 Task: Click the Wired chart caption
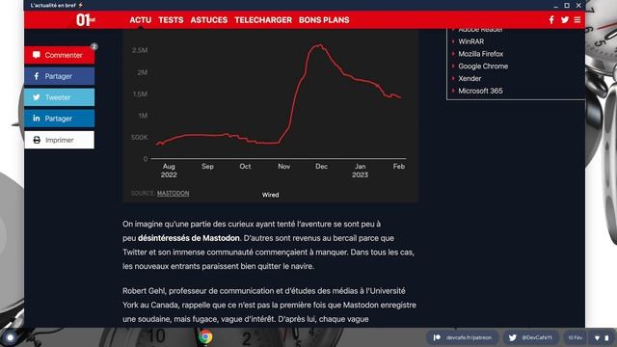tap(270, 195)
